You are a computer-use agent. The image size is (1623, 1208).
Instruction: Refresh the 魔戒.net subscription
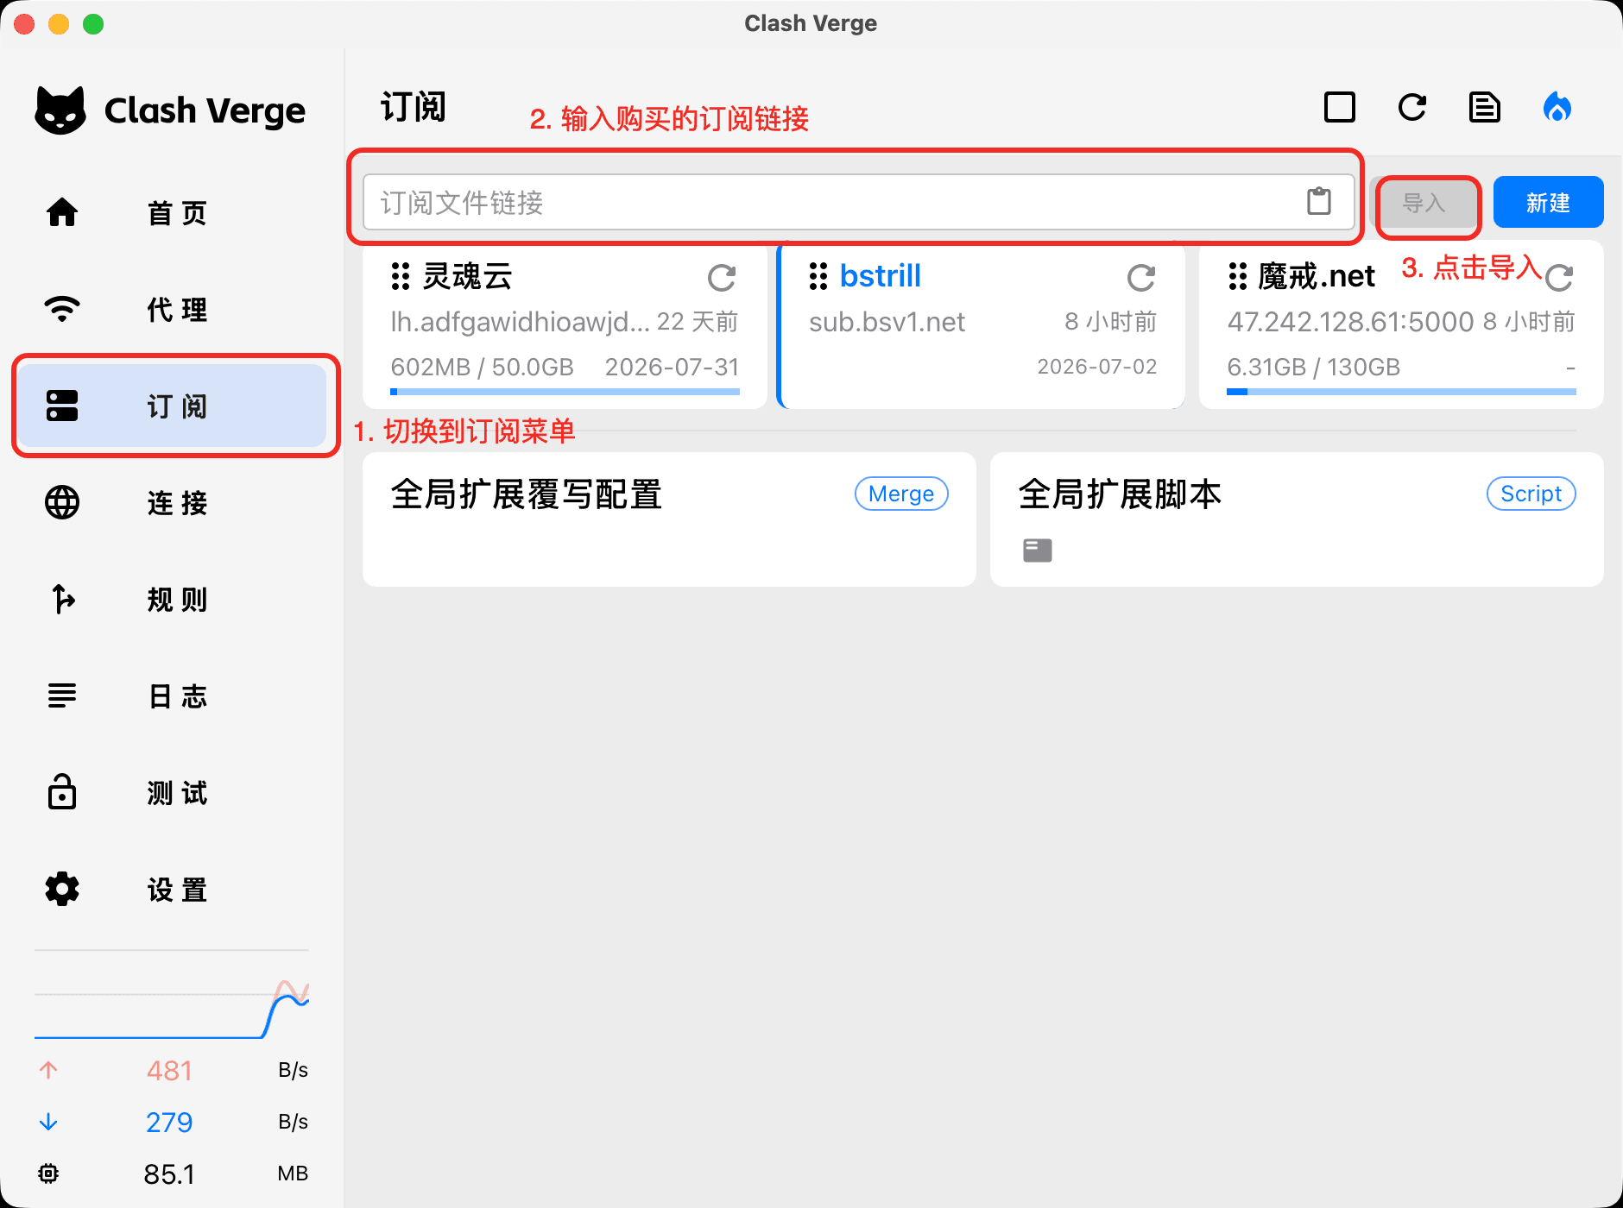[x=1559, y=278]
